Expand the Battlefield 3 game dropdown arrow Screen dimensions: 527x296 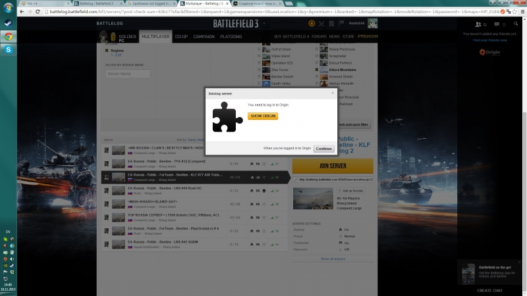[264, 24]
